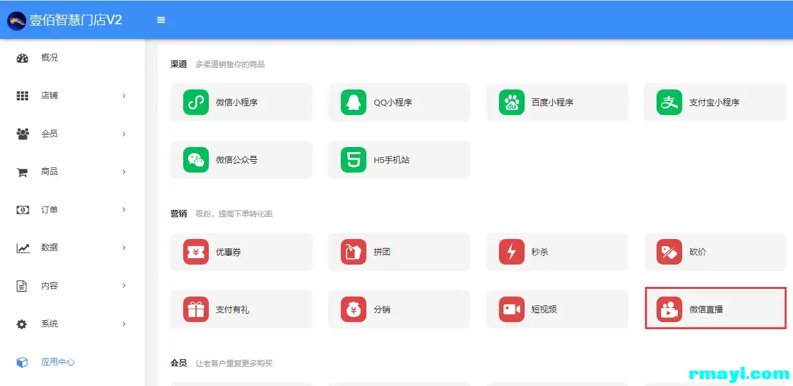Open the 短视频 marketing card
793x386 pixels.
557,309
